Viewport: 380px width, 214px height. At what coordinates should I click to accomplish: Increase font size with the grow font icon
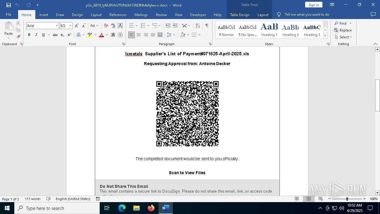[77, 26]
